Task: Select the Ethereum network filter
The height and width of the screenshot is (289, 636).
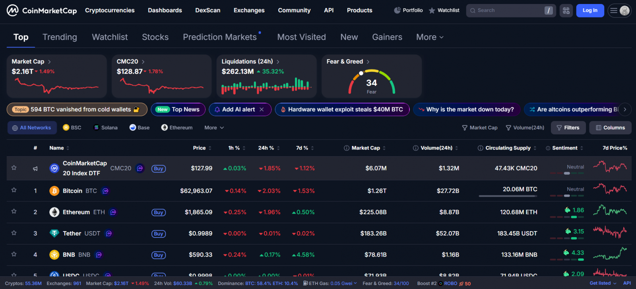Action: (177, 128)
